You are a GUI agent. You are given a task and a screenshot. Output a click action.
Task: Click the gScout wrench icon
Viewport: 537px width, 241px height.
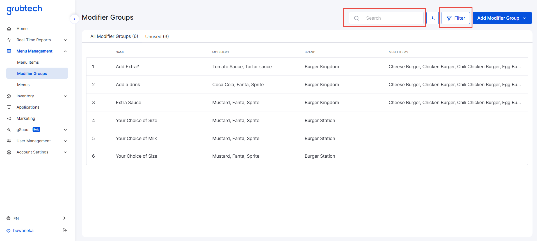(9, 130)
